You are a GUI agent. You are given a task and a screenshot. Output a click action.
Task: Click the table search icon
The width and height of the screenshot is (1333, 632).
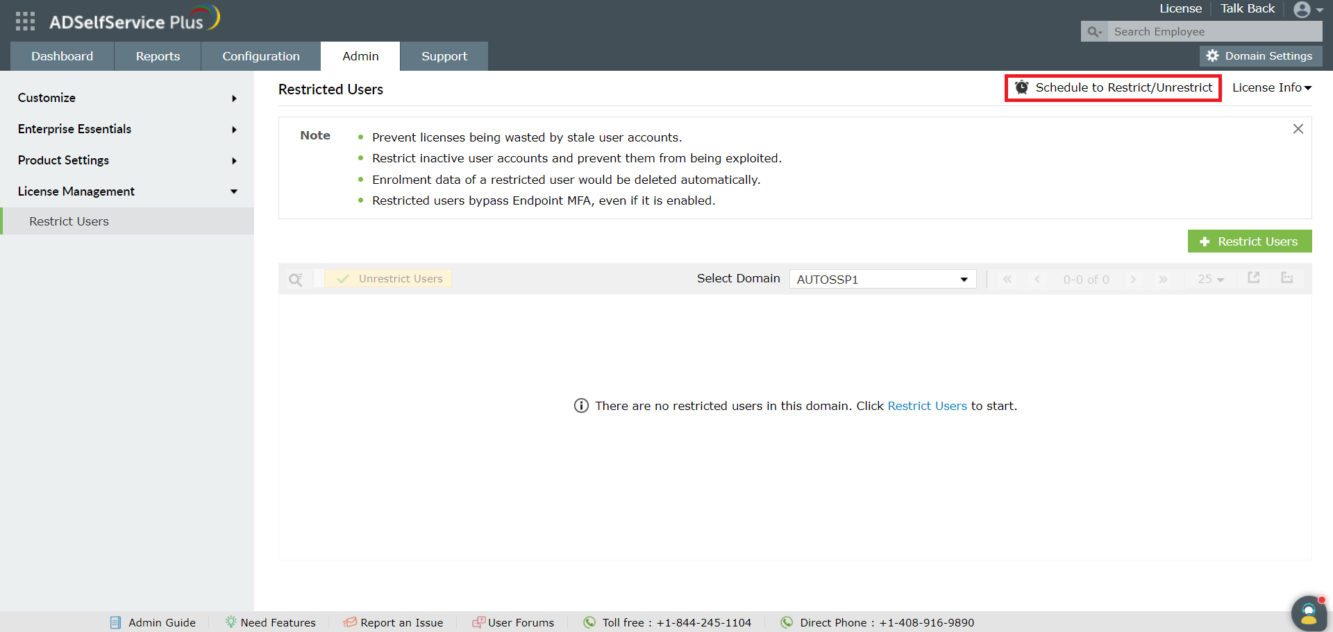296,280
